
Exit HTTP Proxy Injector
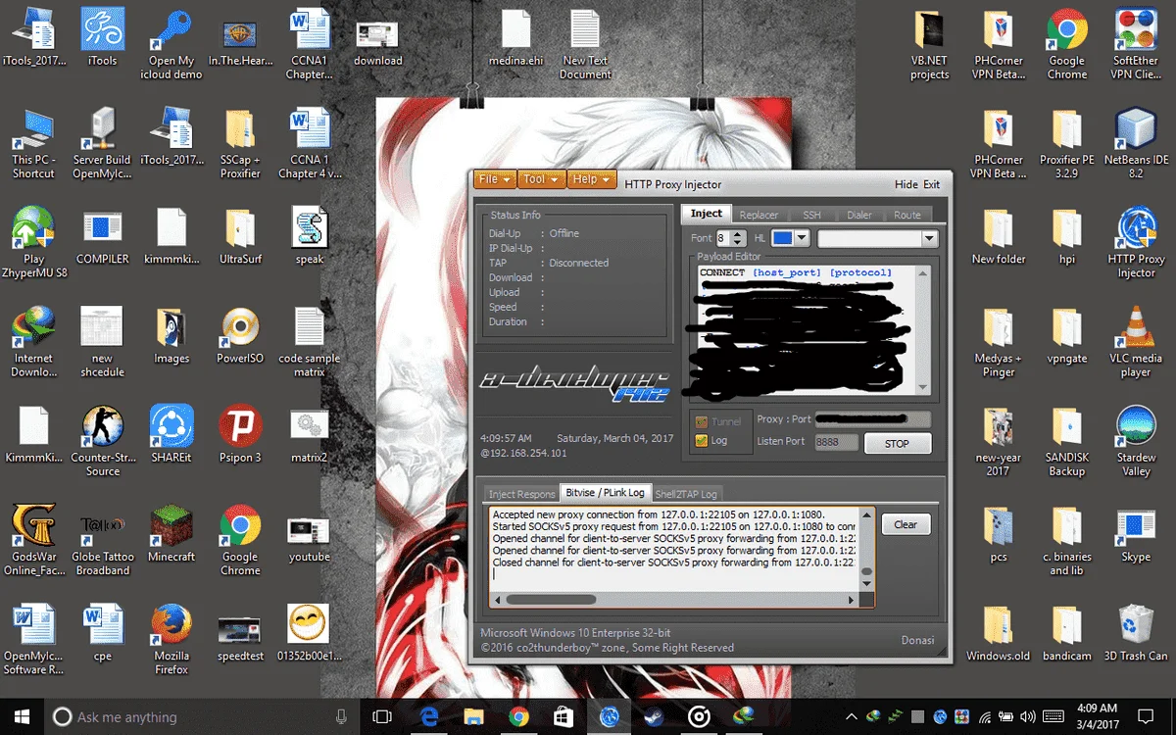[931, 184]
